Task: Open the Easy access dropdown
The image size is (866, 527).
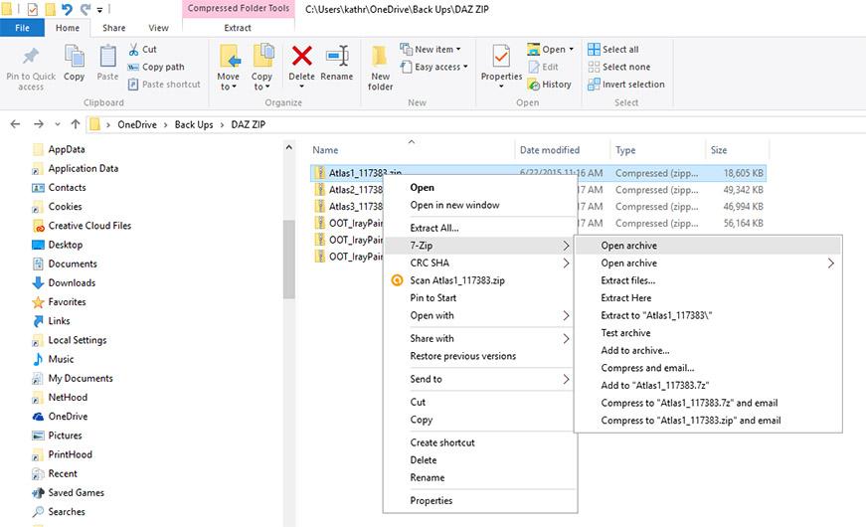Action: pyautogui.click(x=434, y=67)
